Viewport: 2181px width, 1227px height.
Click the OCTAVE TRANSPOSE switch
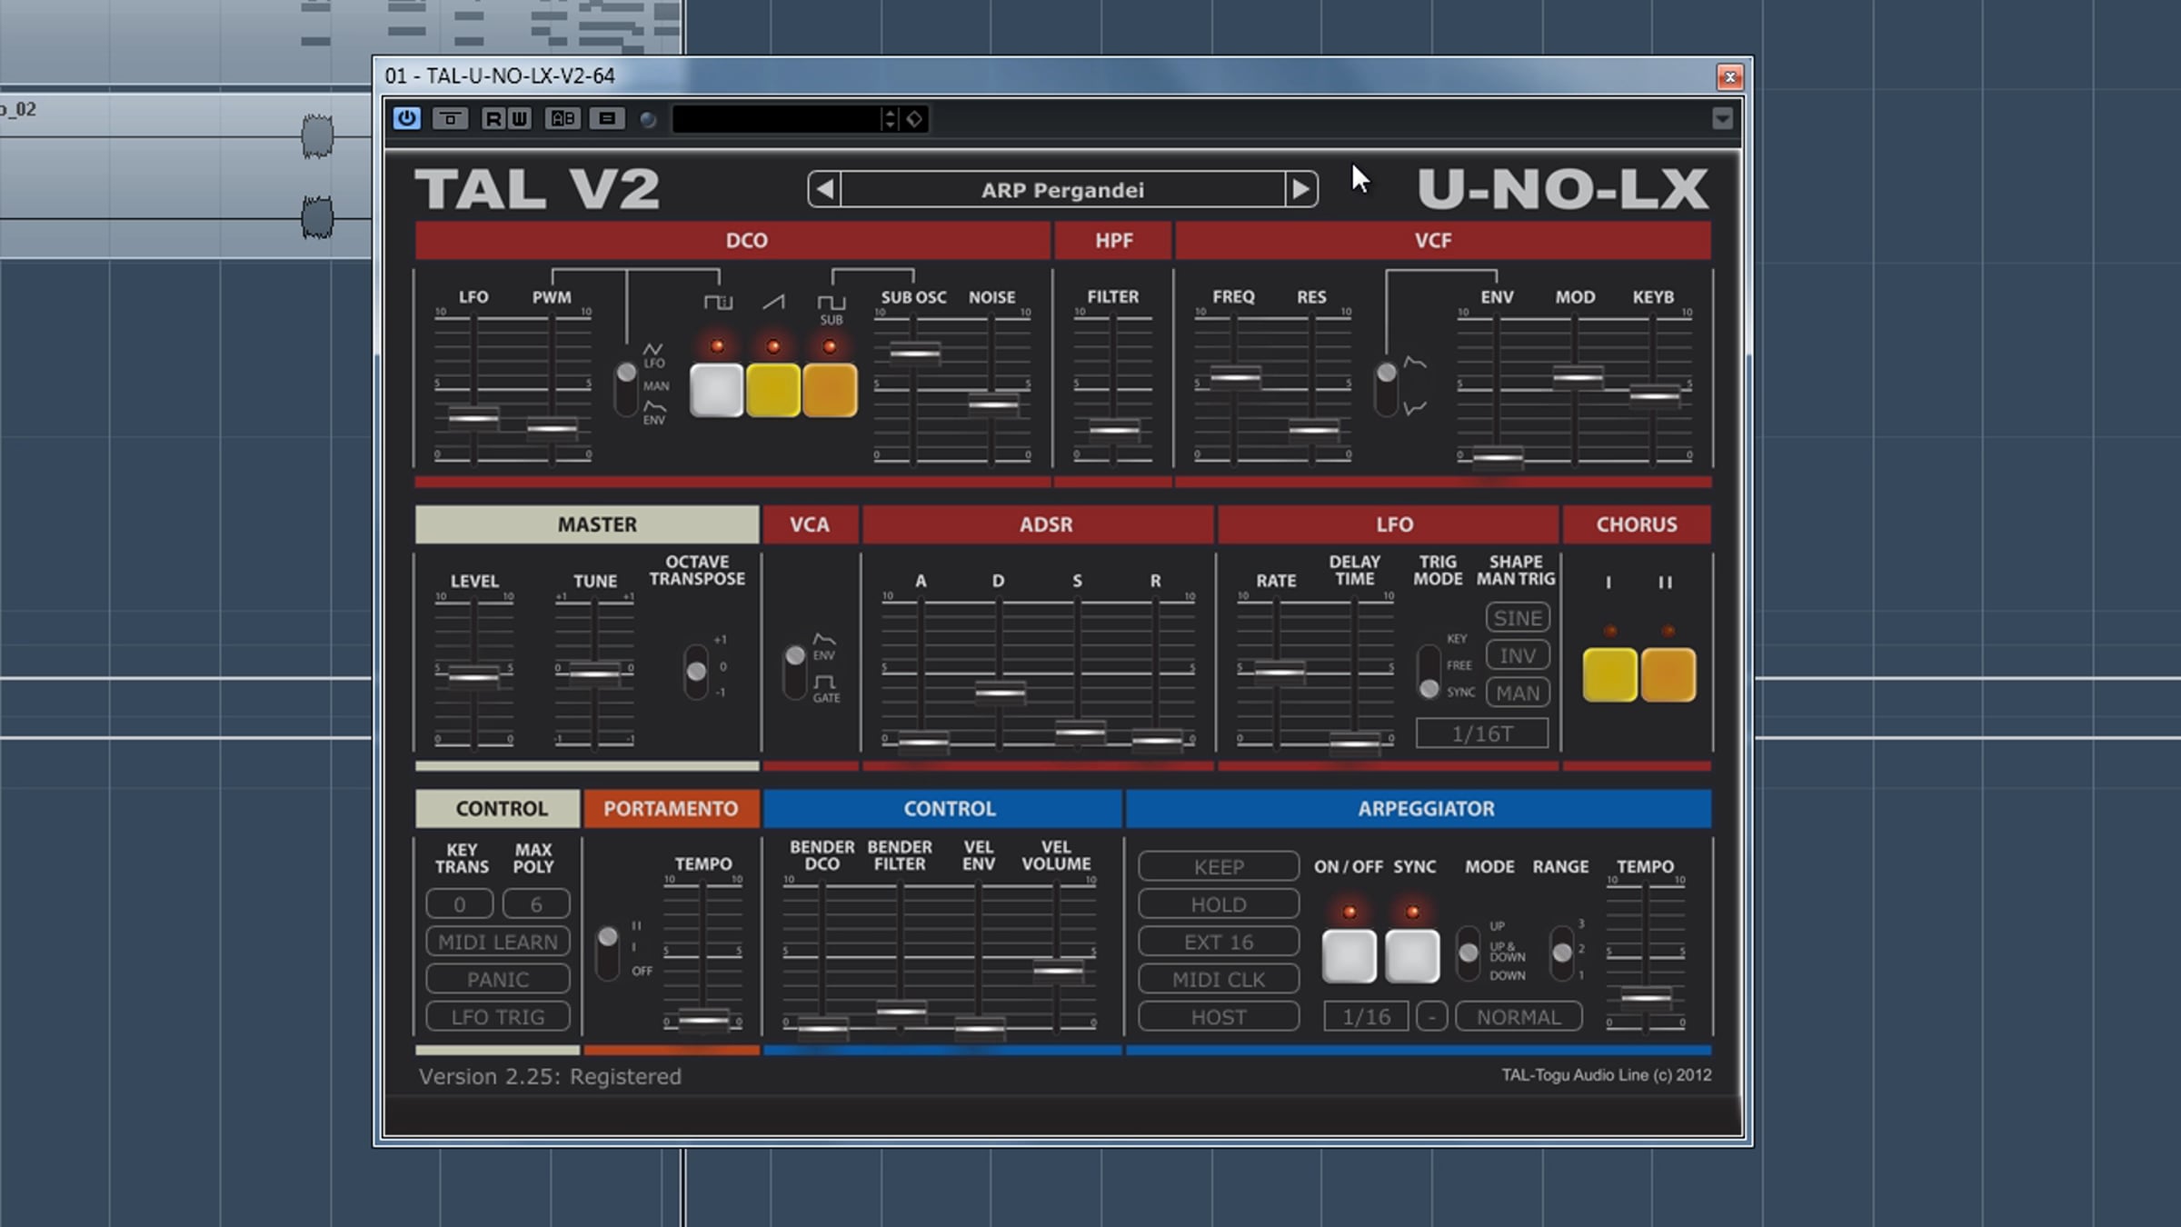coord(696,671)
